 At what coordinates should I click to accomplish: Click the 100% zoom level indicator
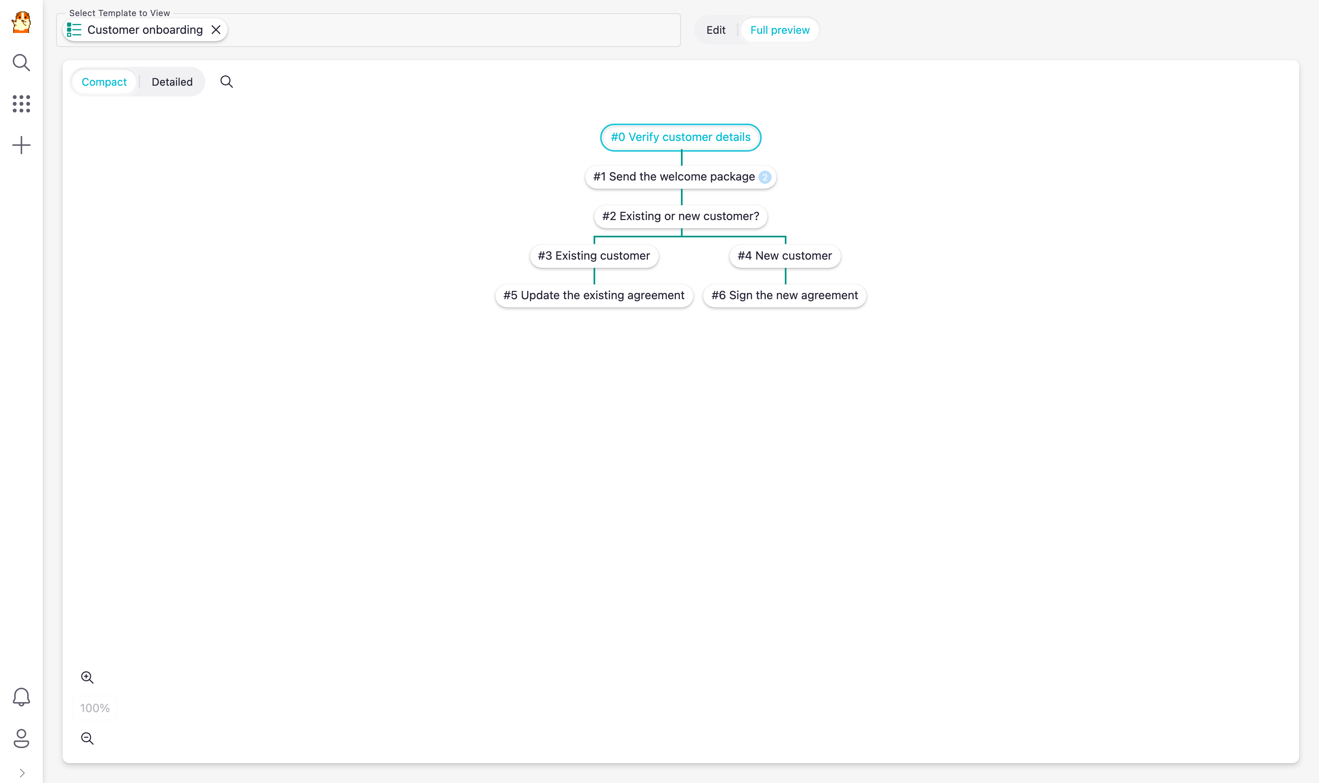coord(94,708)
